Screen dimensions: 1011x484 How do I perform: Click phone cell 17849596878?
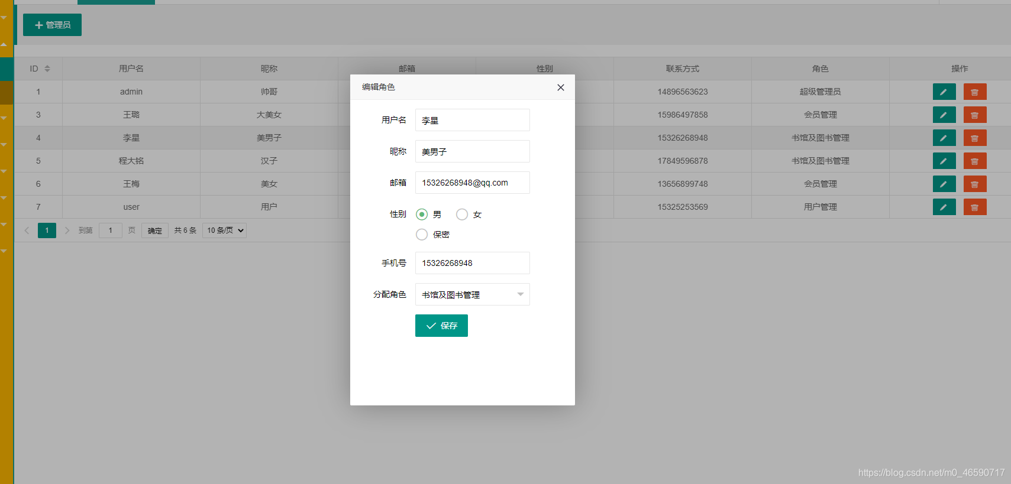(x=683, y=161)
